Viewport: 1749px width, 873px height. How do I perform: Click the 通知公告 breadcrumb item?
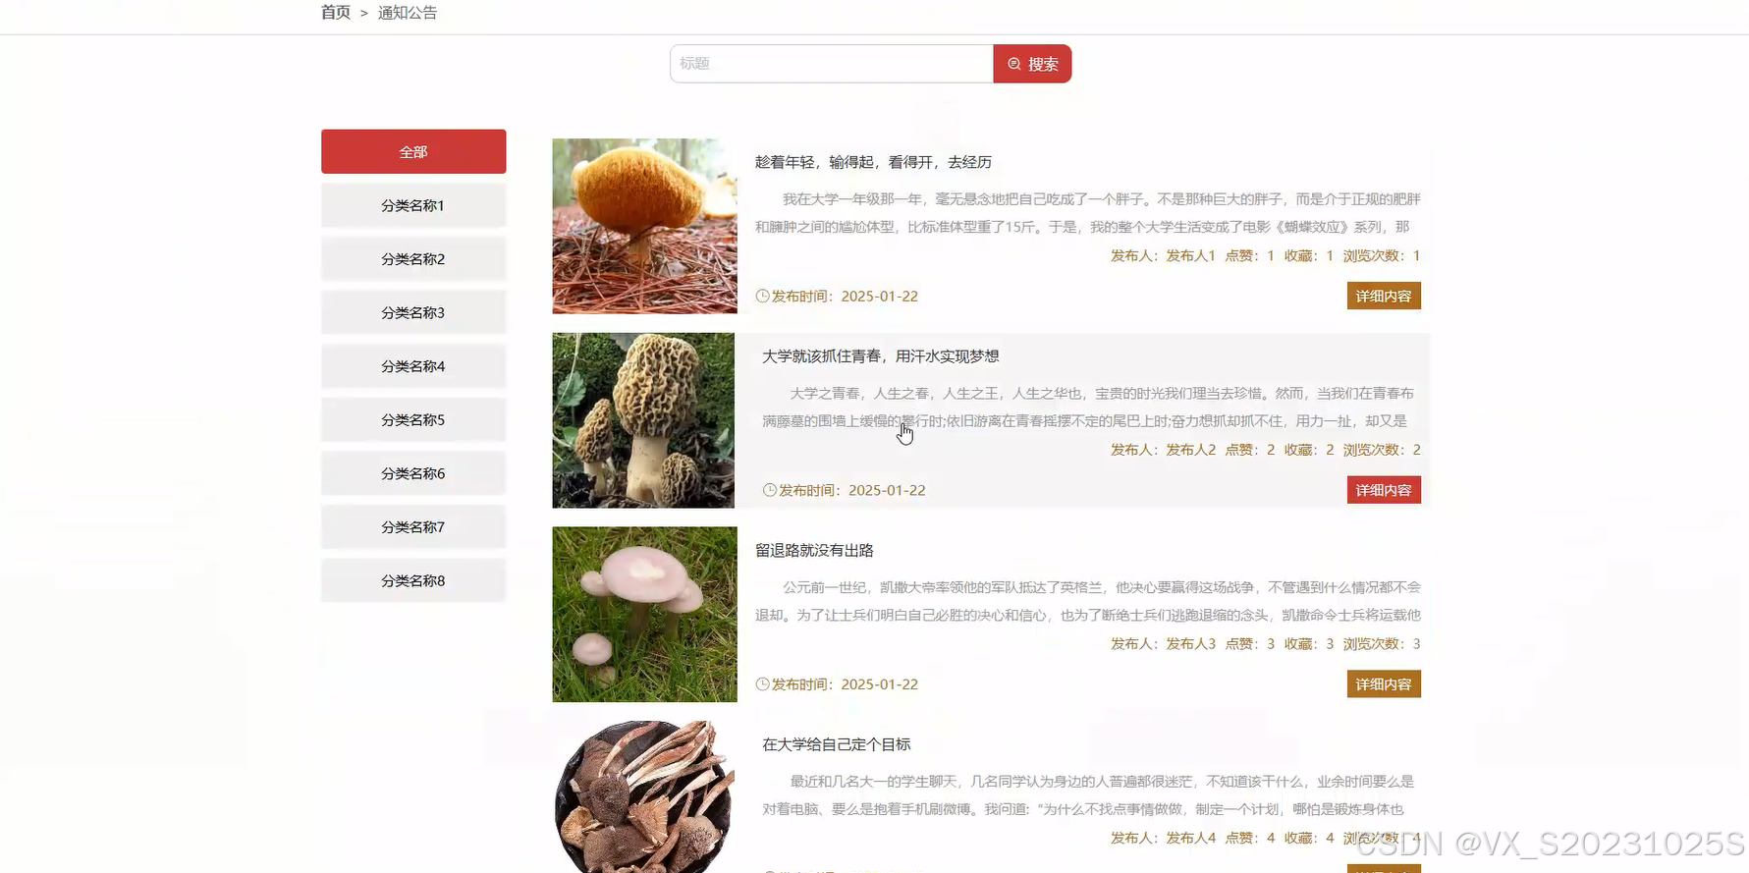coord(408,13)
